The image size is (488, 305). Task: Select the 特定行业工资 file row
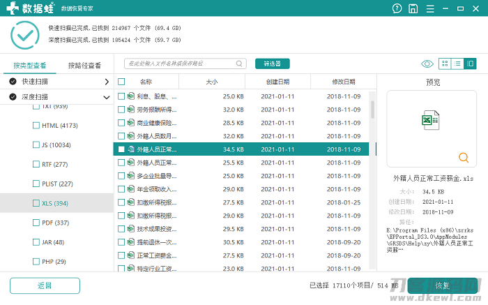point(241,268)
